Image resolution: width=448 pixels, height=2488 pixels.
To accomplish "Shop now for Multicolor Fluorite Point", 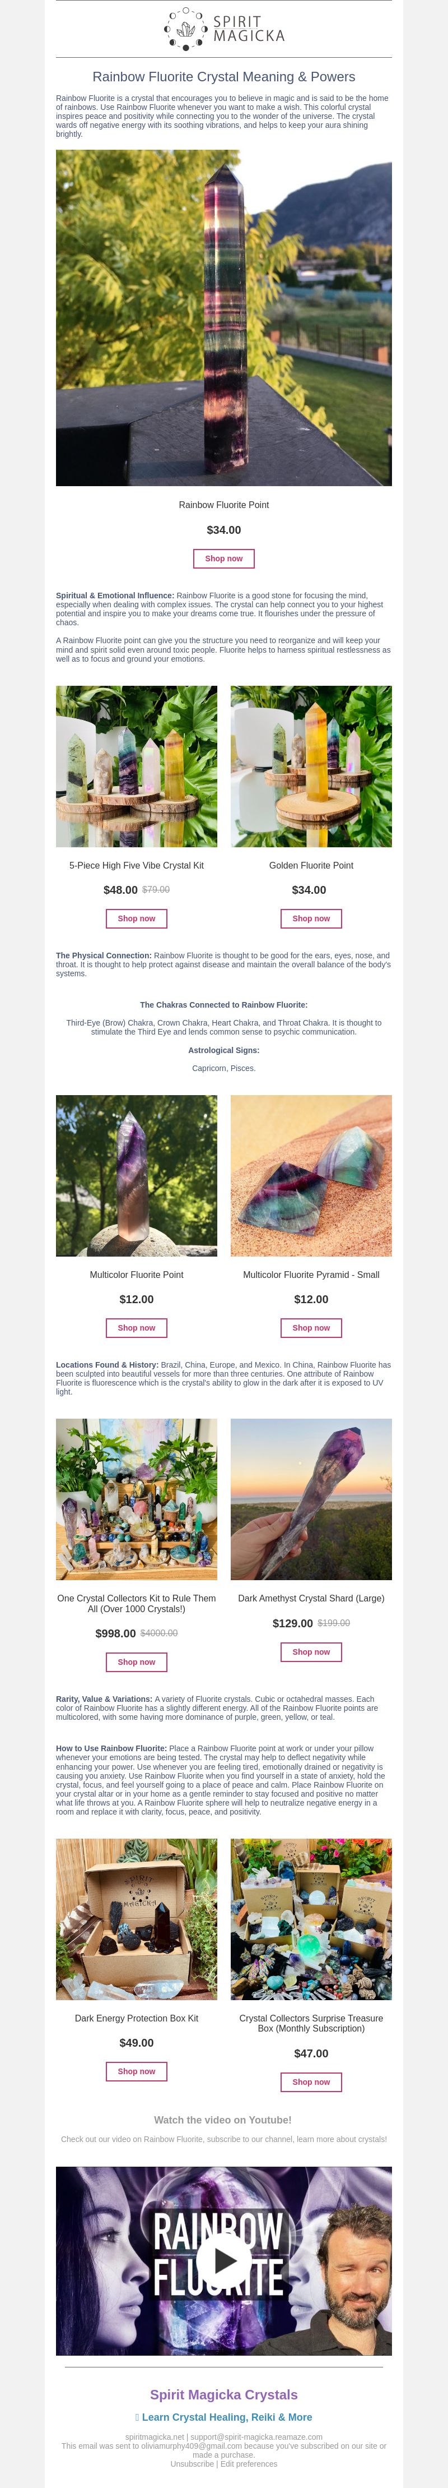I will pos(136,1328).
